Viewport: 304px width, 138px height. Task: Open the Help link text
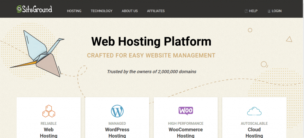tap(253, 11)
